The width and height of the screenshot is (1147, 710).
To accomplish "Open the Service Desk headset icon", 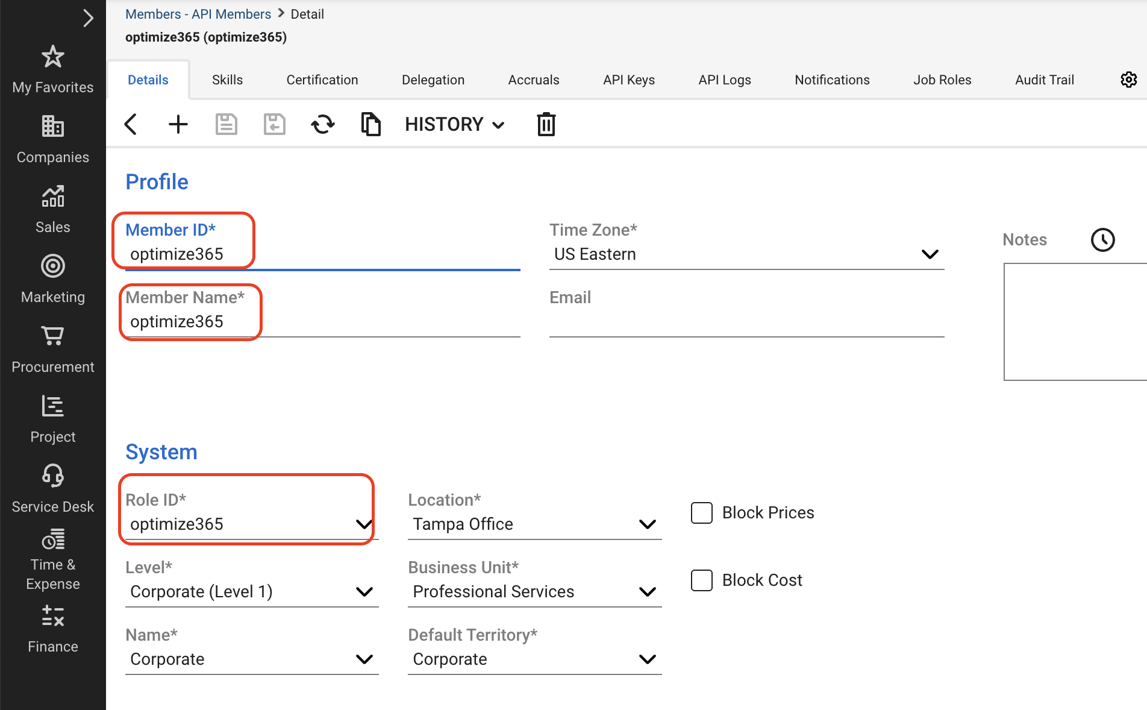I will click(53, 476).
